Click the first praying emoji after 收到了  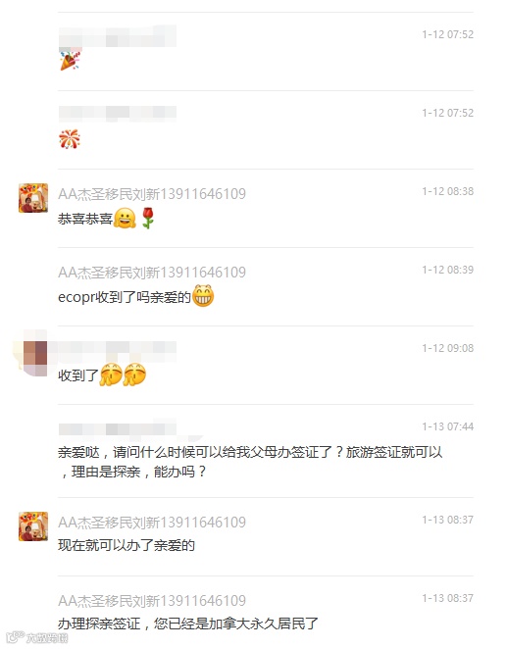pyautogui.click(x=111, y=374)
